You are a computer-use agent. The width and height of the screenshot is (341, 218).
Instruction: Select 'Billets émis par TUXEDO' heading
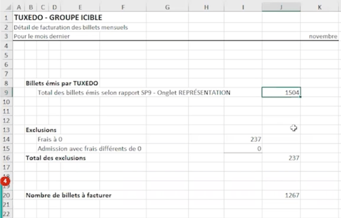pos(62,83)
